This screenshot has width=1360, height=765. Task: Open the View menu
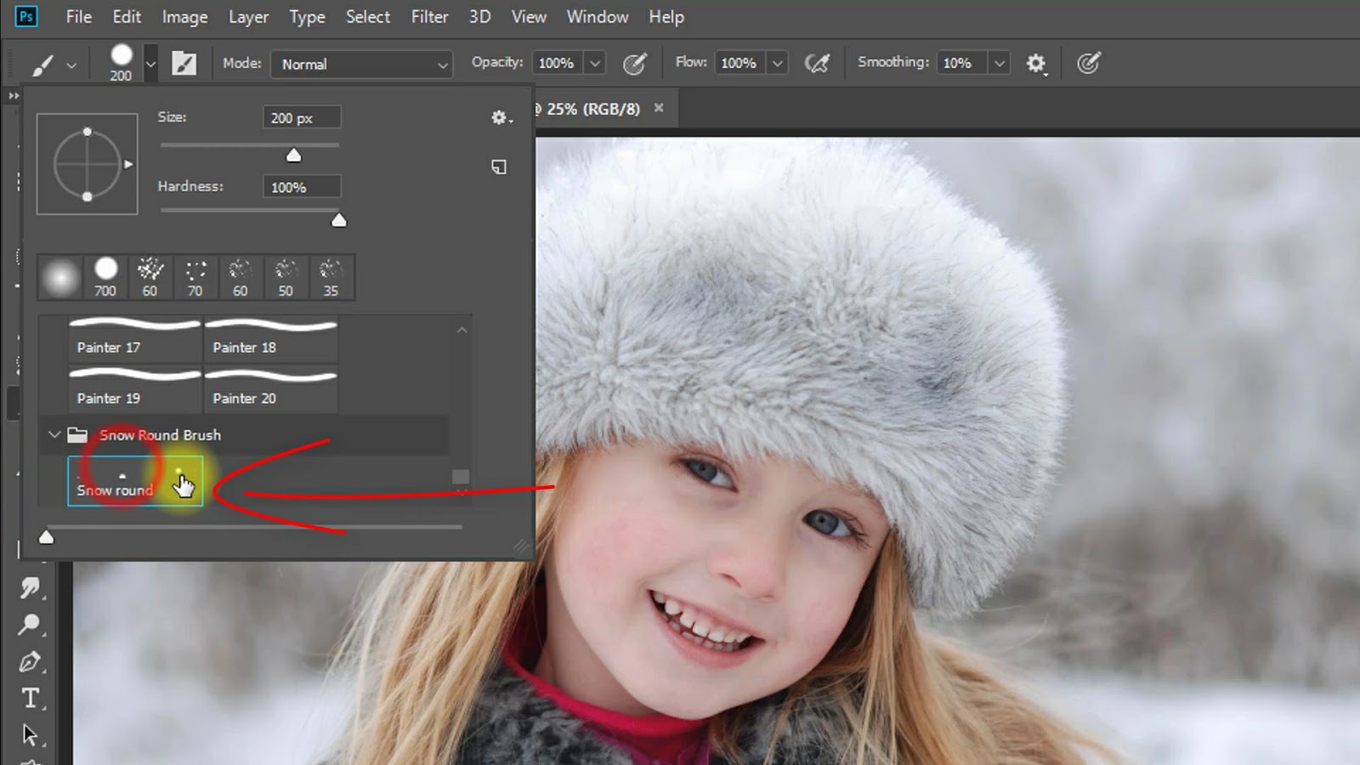pos(529,16)
